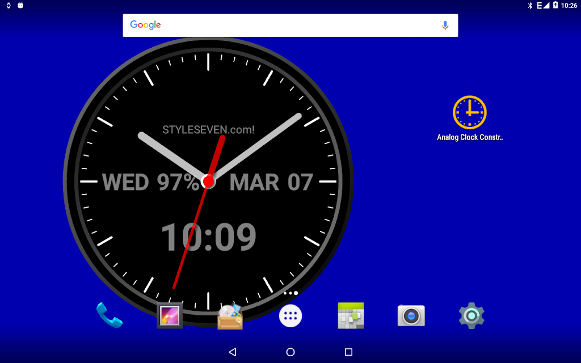Open the media box app icon in the dock
The width and height of the screenshot is (581, 363).
point(230,316)
